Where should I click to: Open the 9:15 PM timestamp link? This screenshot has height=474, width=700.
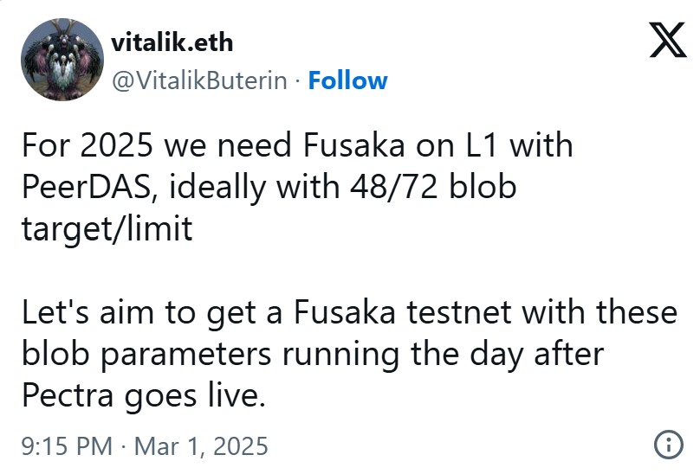67,446
